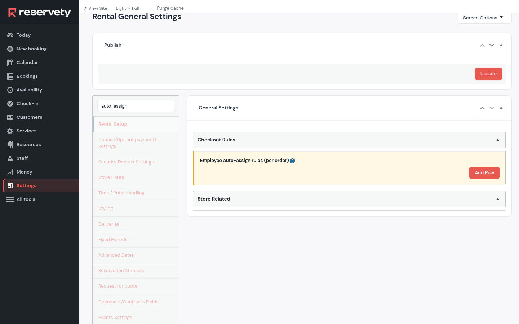Collapse the General Settings panel triangle
Screen dimensions: 519x324
(x=501, y=108)
